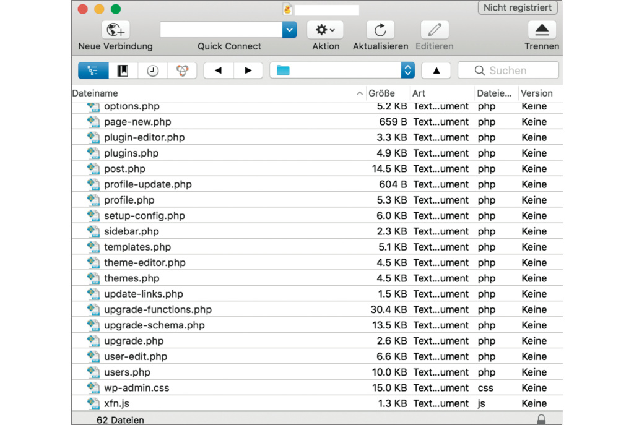634x425 pixels.
Task: Navigate back with the left arrow
Action: pyautogui.click(x=219, y=71)
